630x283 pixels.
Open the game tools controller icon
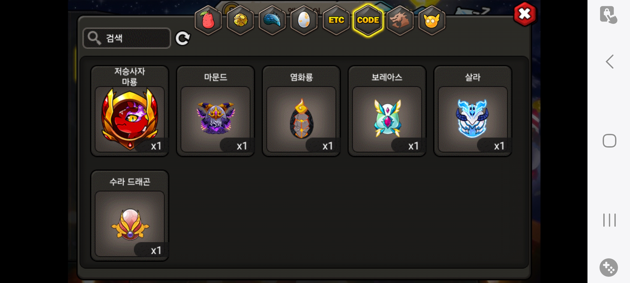pos(609,268)
